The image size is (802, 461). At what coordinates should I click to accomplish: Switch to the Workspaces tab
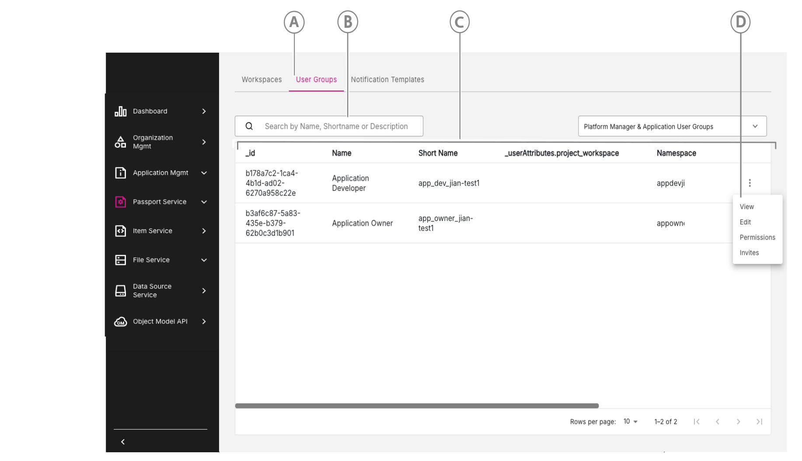pos(262,79)
